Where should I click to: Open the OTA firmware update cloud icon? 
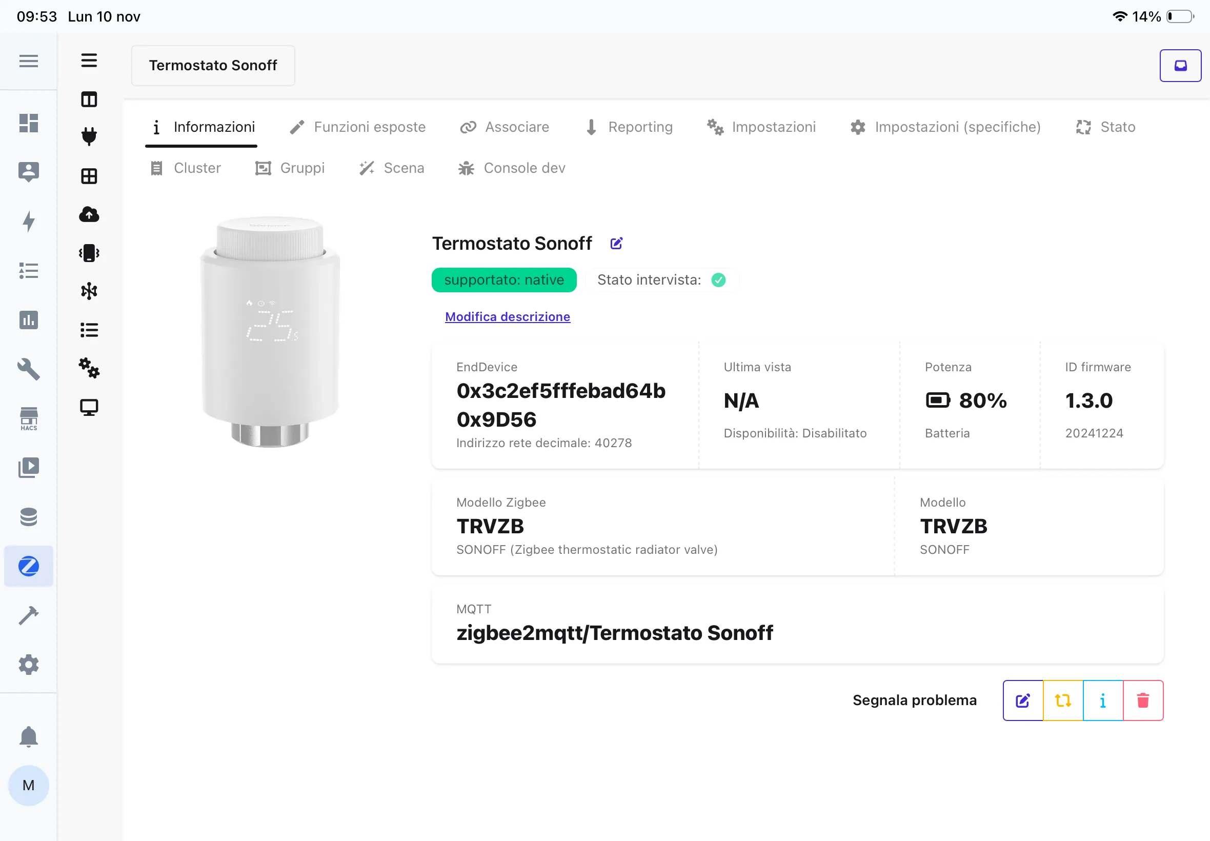89,215
